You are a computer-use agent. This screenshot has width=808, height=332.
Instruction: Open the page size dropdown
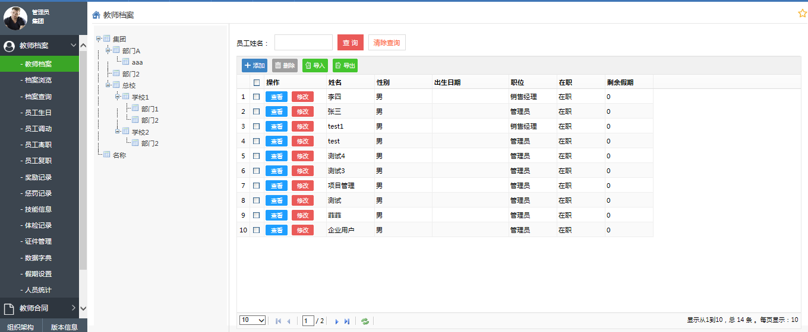point(252,320)
